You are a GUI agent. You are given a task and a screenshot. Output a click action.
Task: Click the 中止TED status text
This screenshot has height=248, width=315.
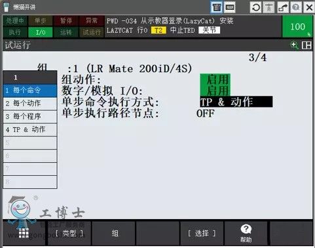coord(182,30)
